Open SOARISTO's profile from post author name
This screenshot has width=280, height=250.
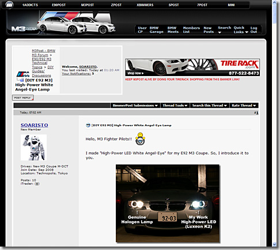[x=35, y=125]
